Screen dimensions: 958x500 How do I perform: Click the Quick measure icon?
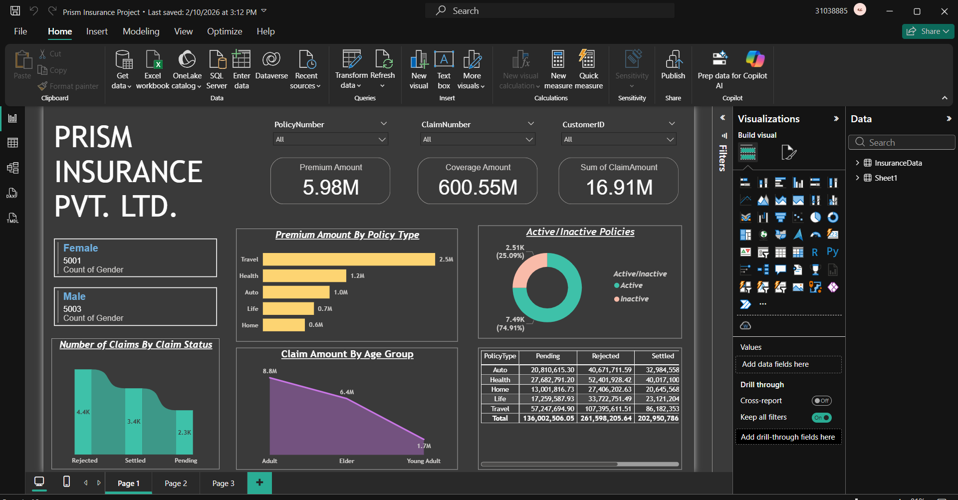[x=588, y=60]
